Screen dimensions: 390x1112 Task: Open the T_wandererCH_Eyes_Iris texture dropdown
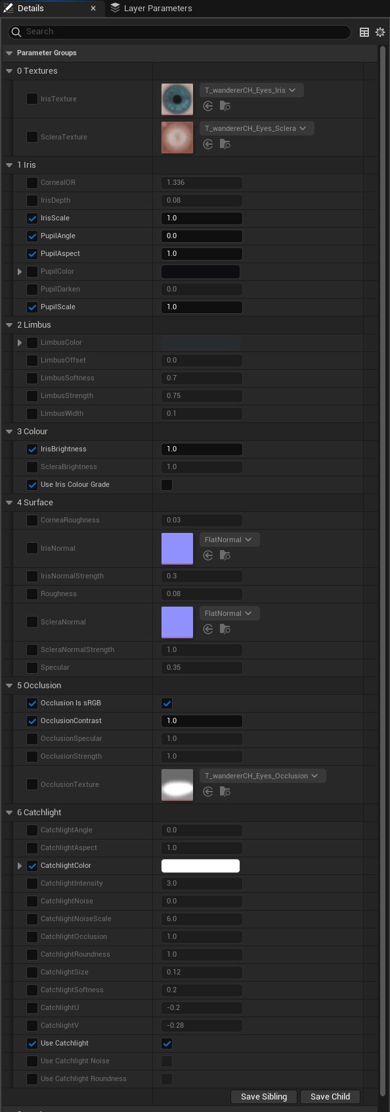tap(251, 90)
